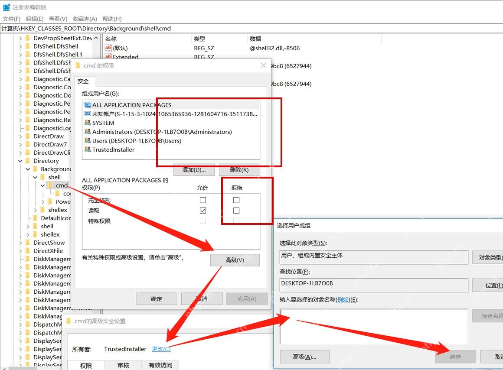Open the 帮助(H) menu
This screenshot has width=503, height=370.
coord(112,19)
